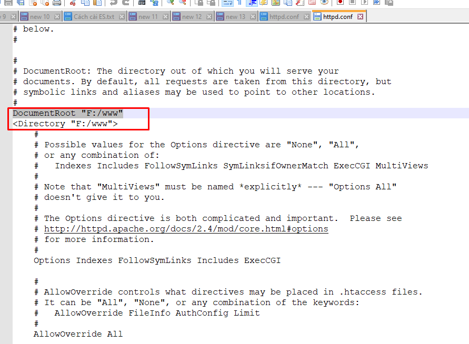The width and height of the screenshot is (469, 344).
Task: Click the Save Recorded Macro icon
Action: (x=390, y=3)
